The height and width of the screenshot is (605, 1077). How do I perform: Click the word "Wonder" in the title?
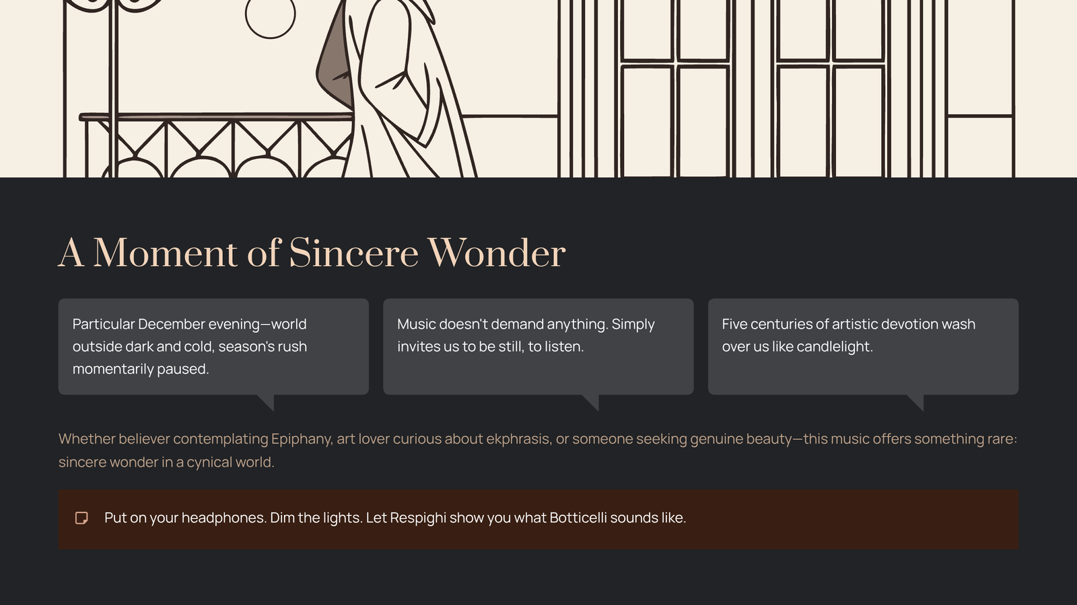coord(496,253)
